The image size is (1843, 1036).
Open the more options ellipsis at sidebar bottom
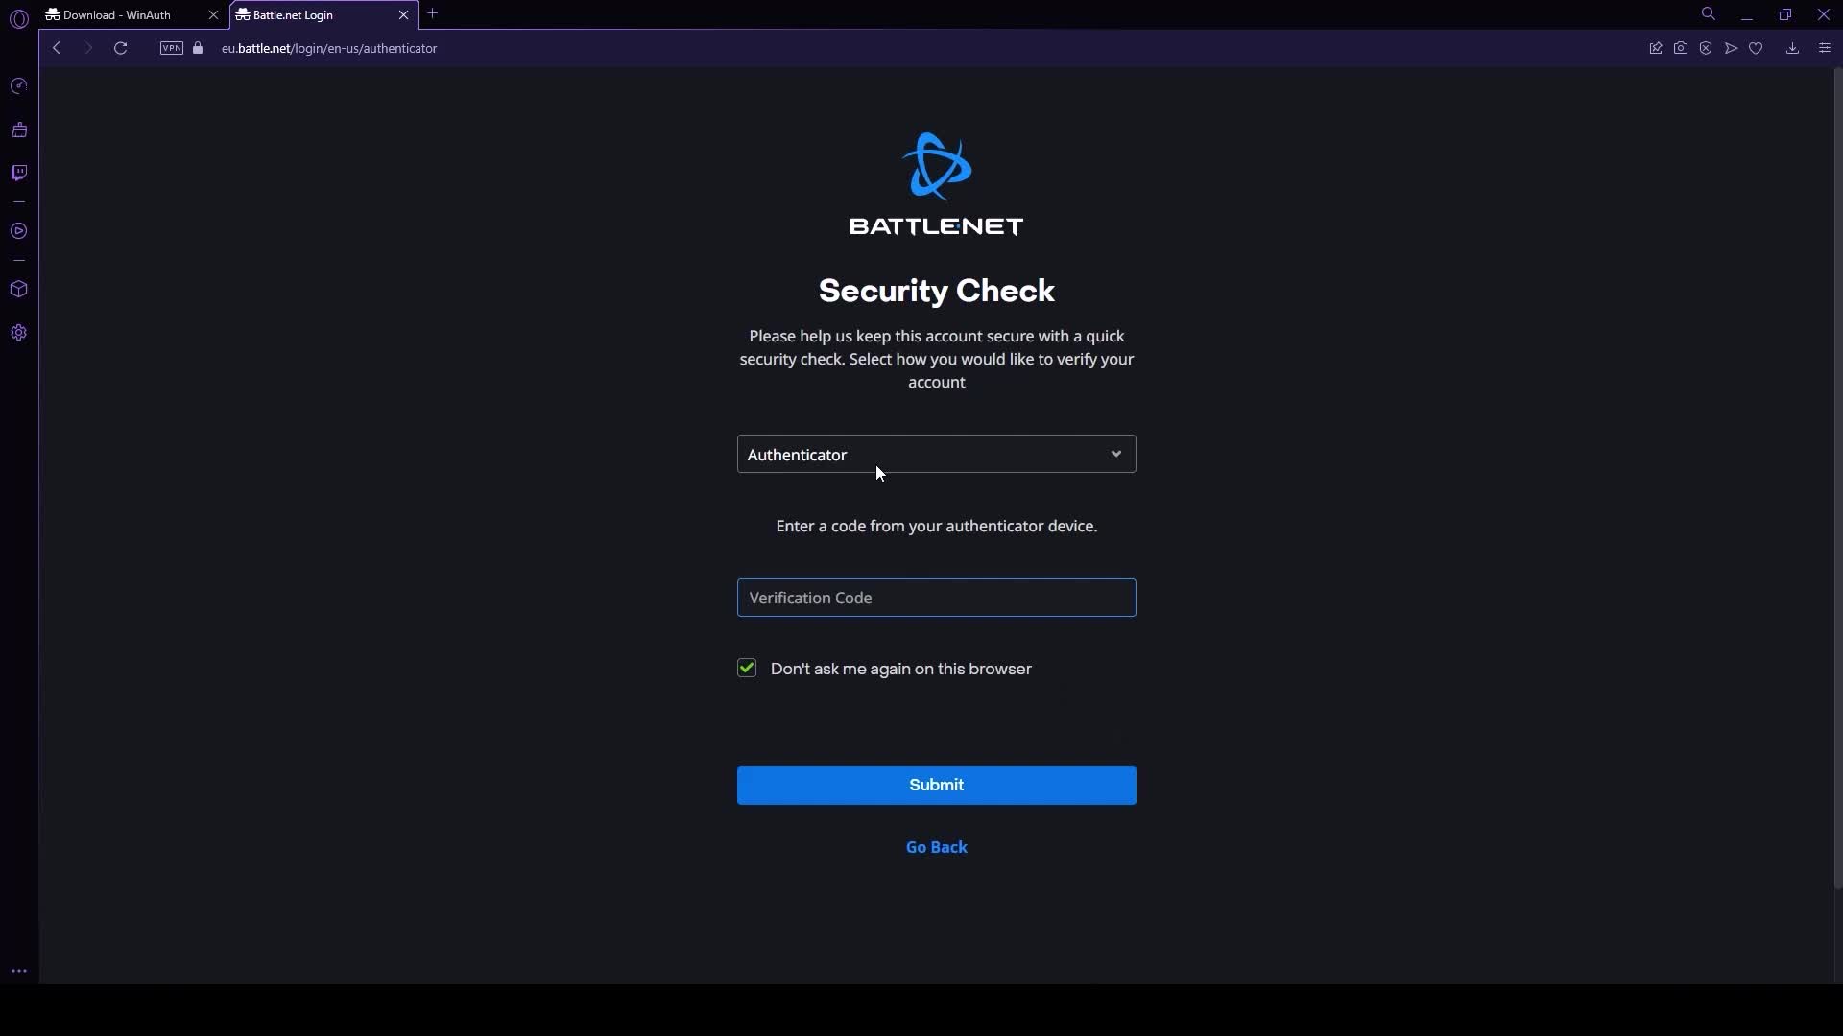point(19,971)
